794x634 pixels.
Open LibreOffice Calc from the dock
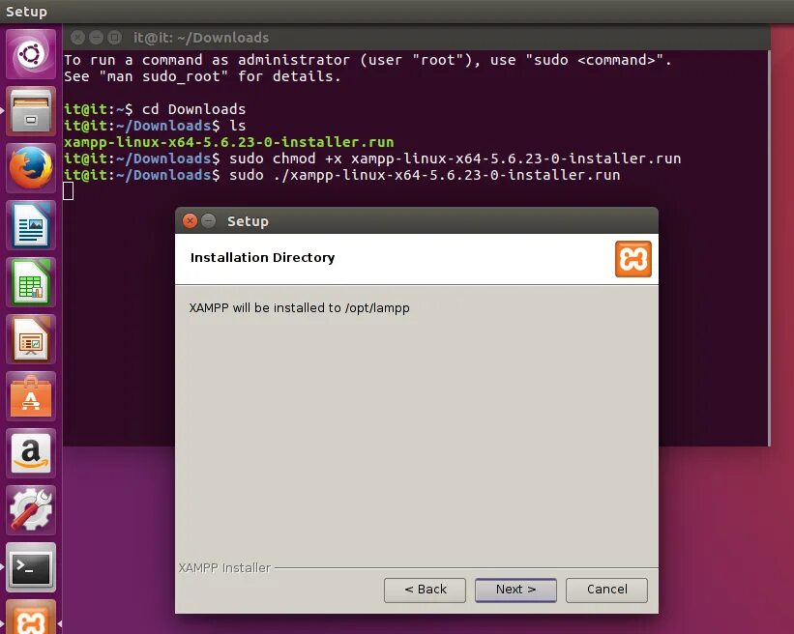[31, 282]
